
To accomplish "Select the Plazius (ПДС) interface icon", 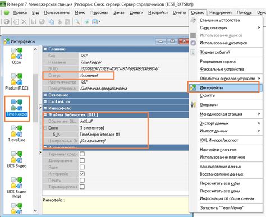I will click(16, 79).
